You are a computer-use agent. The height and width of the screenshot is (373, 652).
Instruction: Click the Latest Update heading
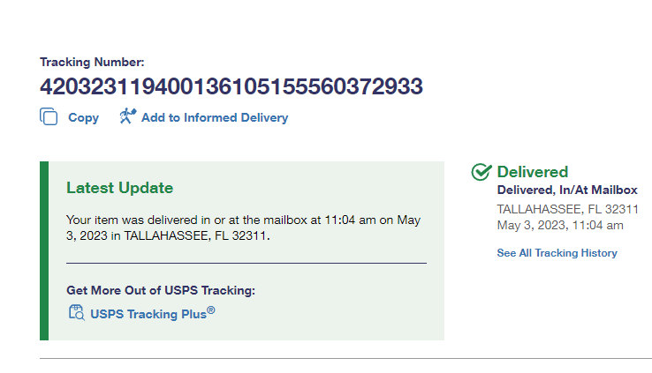click(119, 188)
